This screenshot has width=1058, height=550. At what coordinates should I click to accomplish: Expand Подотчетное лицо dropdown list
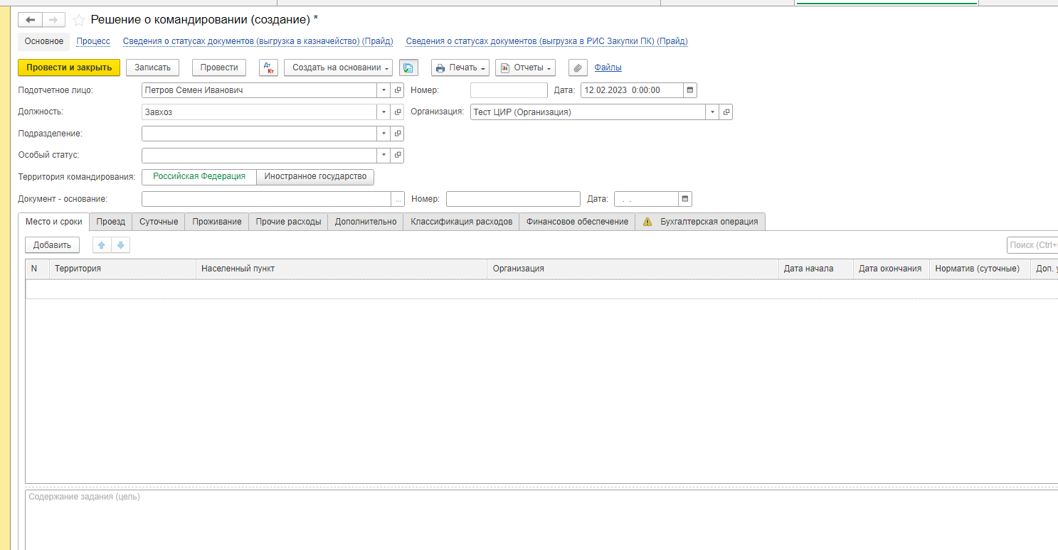tap(383, 90)
